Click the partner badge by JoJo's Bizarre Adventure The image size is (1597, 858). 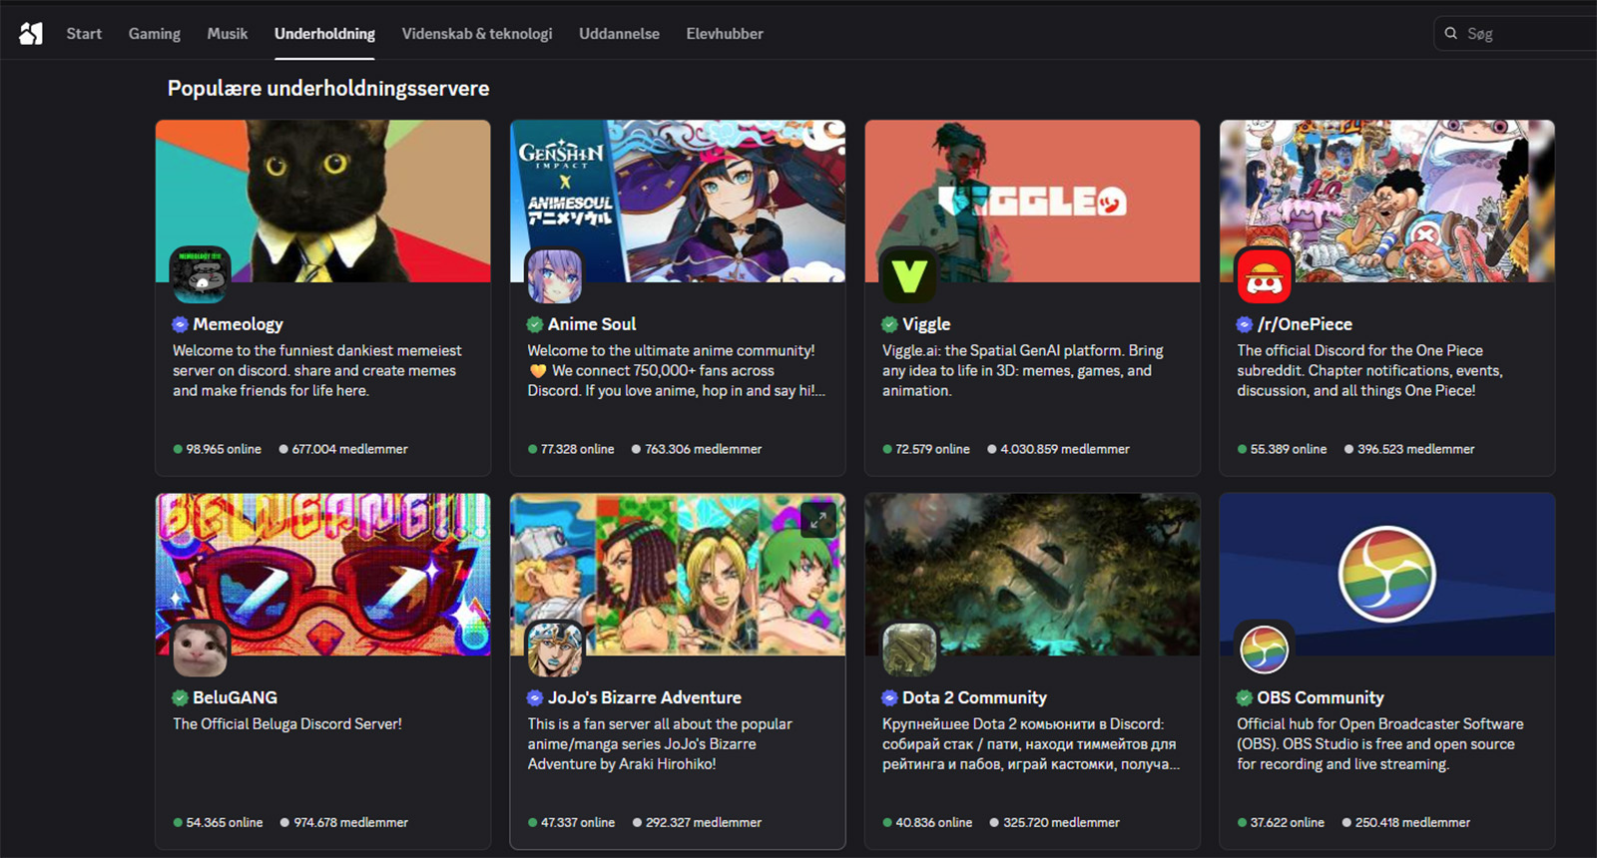535,697
